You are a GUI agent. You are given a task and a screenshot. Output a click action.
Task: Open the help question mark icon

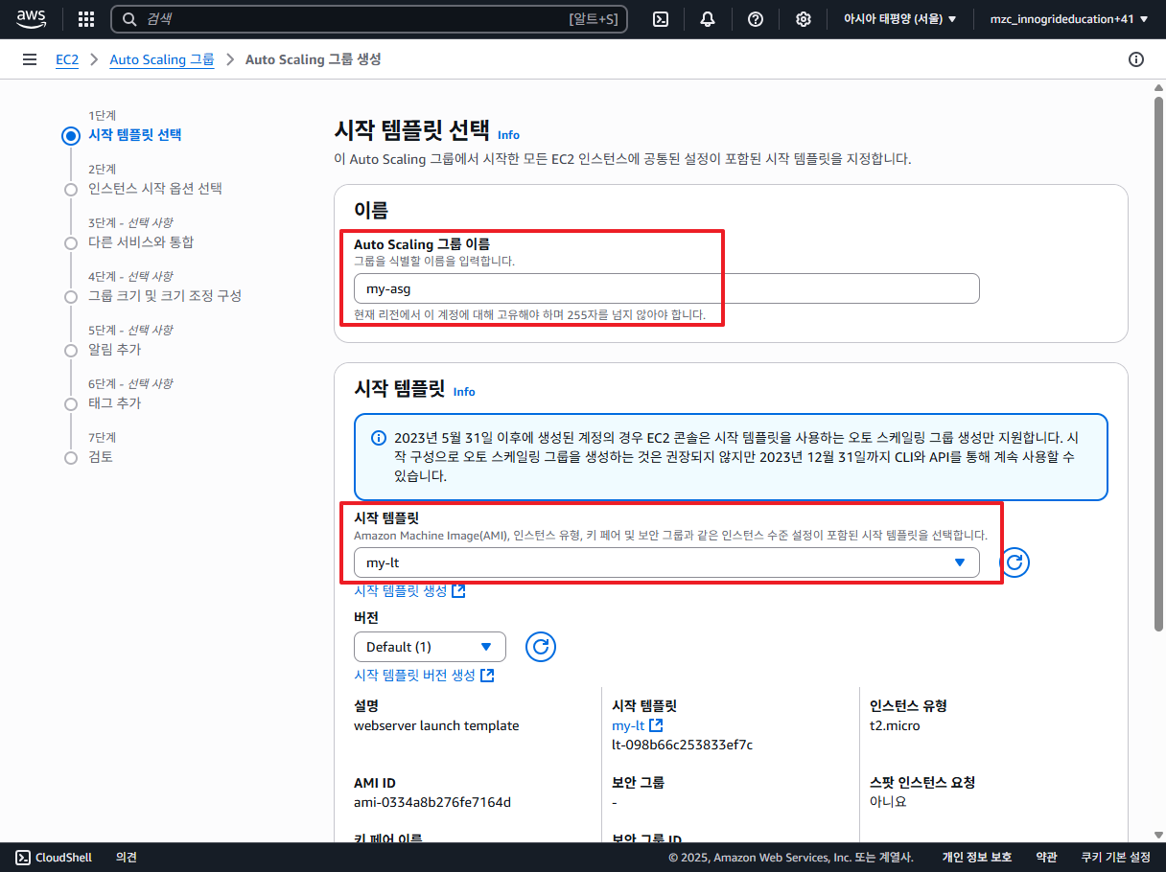(756, 19)
